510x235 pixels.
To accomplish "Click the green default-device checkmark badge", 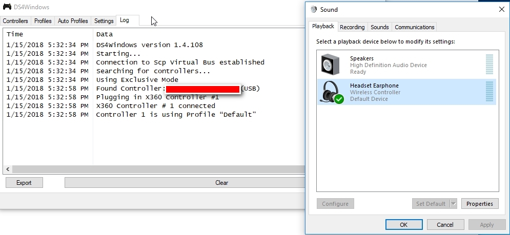I will click(x=339, y=98).
